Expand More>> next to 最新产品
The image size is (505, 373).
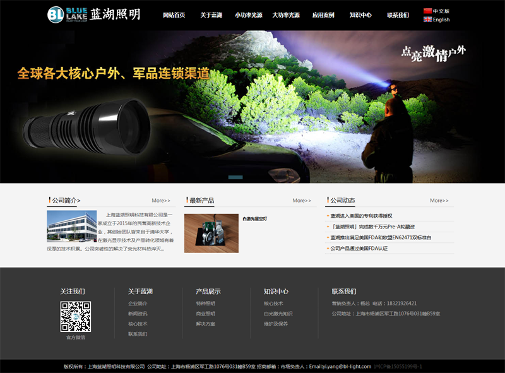(302, 201)
